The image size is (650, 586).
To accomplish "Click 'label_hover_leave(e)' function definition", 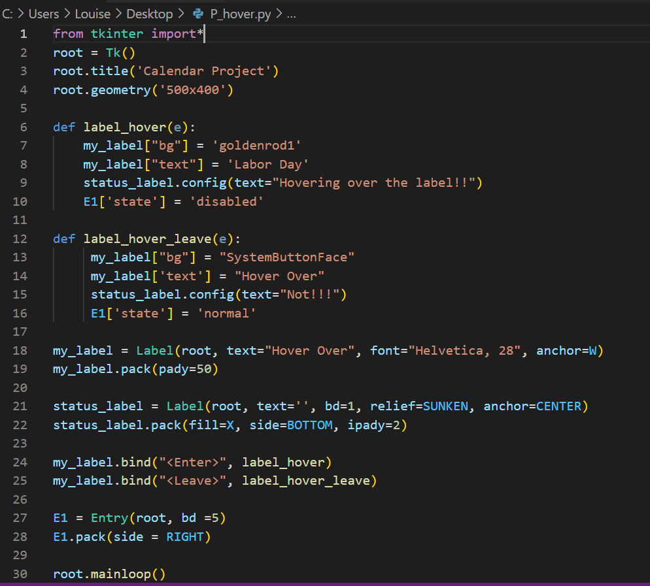I will click(158, 239).
